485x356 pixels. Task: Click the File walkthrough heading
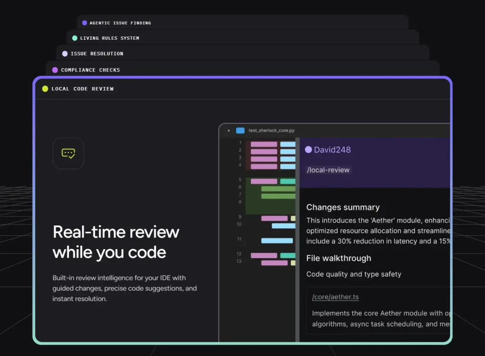(x=339, y=258)
